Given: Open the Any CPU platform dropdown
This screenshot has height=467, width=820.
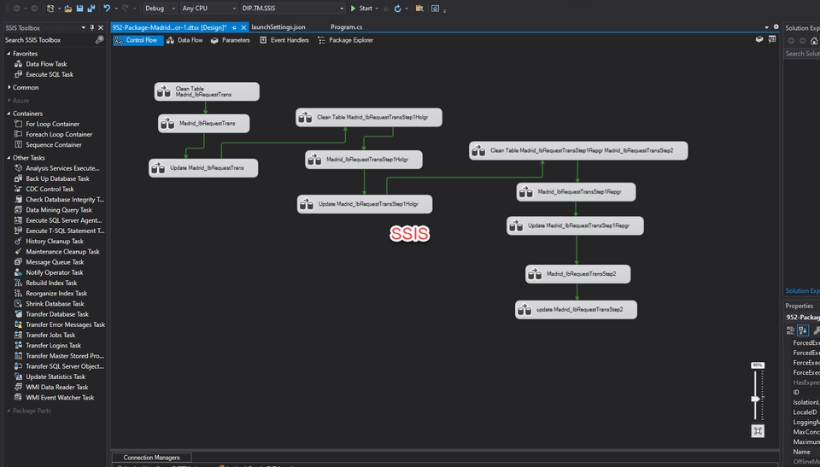Looking at the screenshot, I should tap(208, 9).
